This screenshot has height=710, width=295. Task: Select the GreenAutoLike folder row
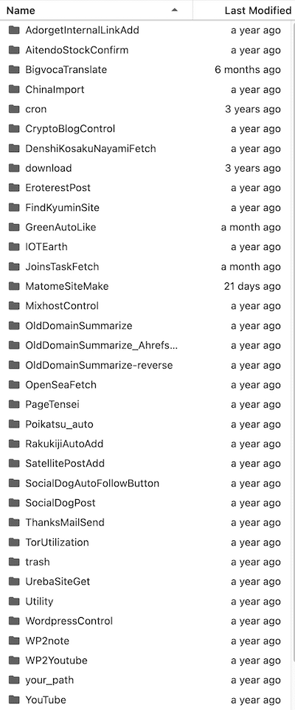coord(147,227)
